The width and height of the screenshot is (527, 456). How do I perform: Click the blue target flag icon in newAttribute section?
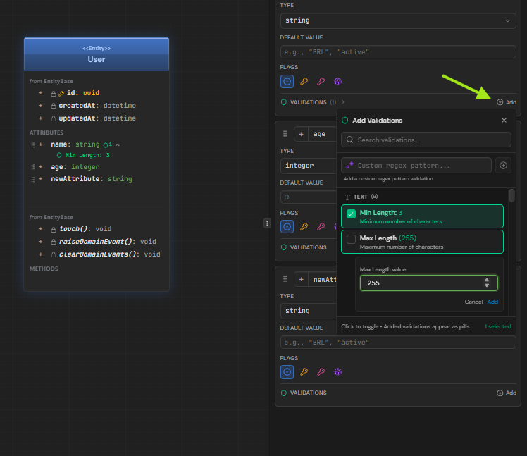[287, 371]
